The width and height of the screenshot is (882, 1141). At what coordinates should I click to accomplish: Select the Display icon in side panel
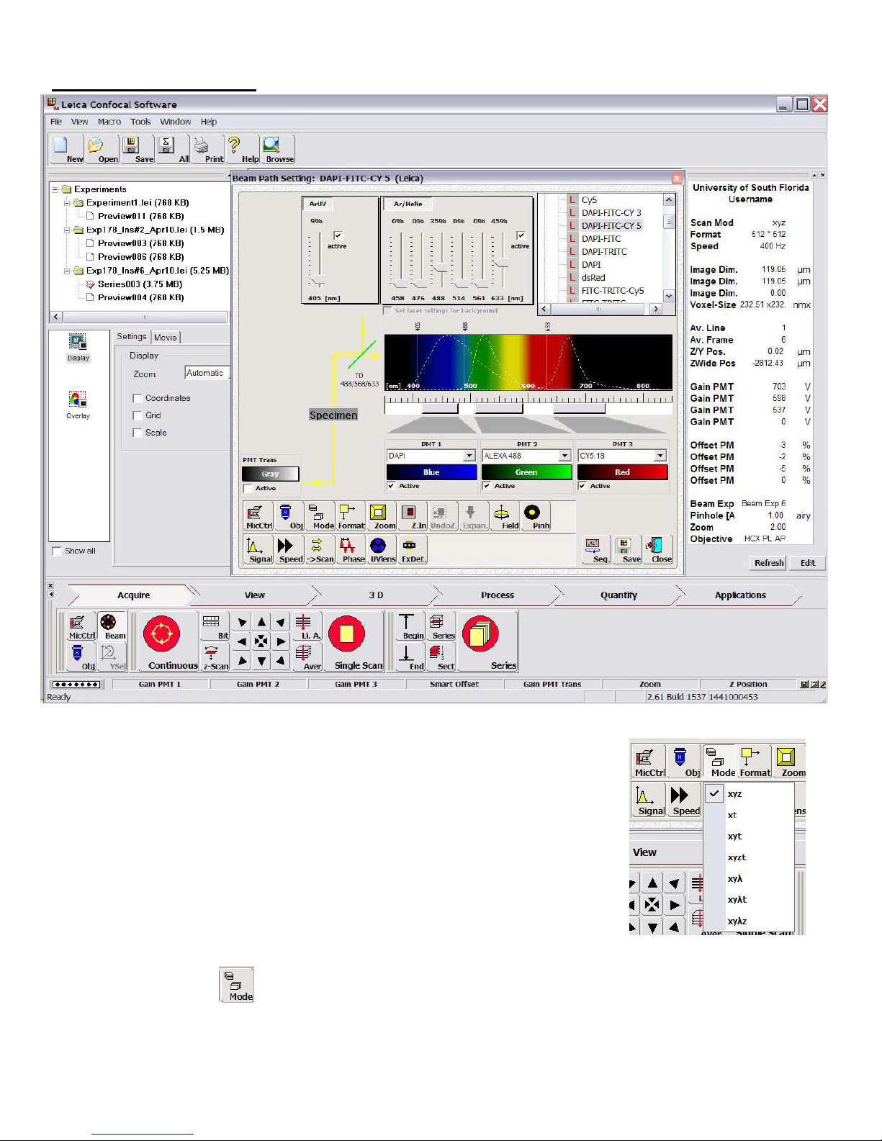pos(78,347)
